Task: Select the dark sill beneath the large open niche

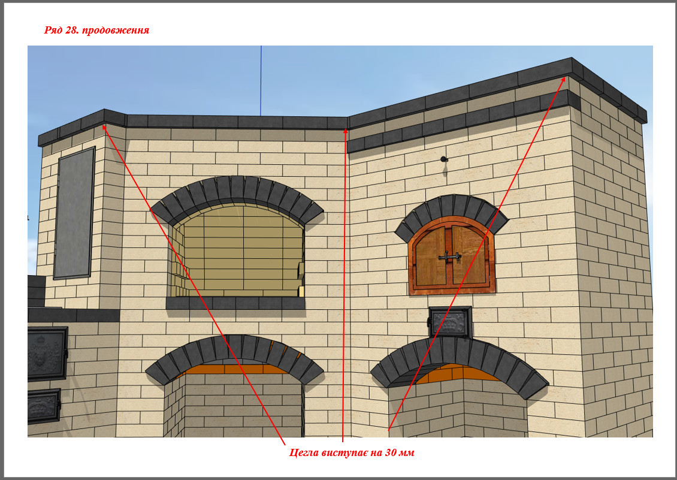Action: [x=235, y=303]
